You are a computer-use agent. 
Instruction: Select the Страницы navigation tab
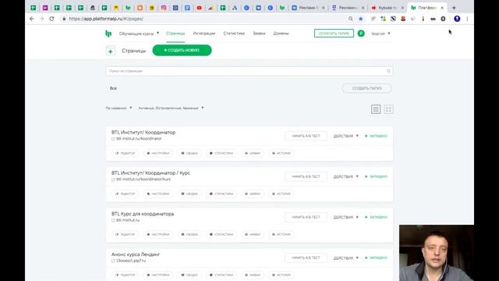(175, 34)
